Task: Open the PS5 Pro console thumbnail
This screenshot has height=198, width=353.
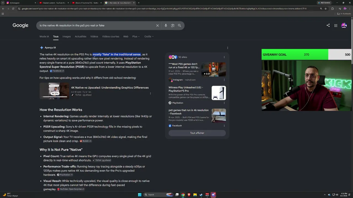Action: (219, 93)
